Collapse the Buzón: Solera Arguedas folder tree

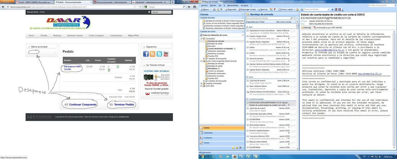click(x=201, y=61)
